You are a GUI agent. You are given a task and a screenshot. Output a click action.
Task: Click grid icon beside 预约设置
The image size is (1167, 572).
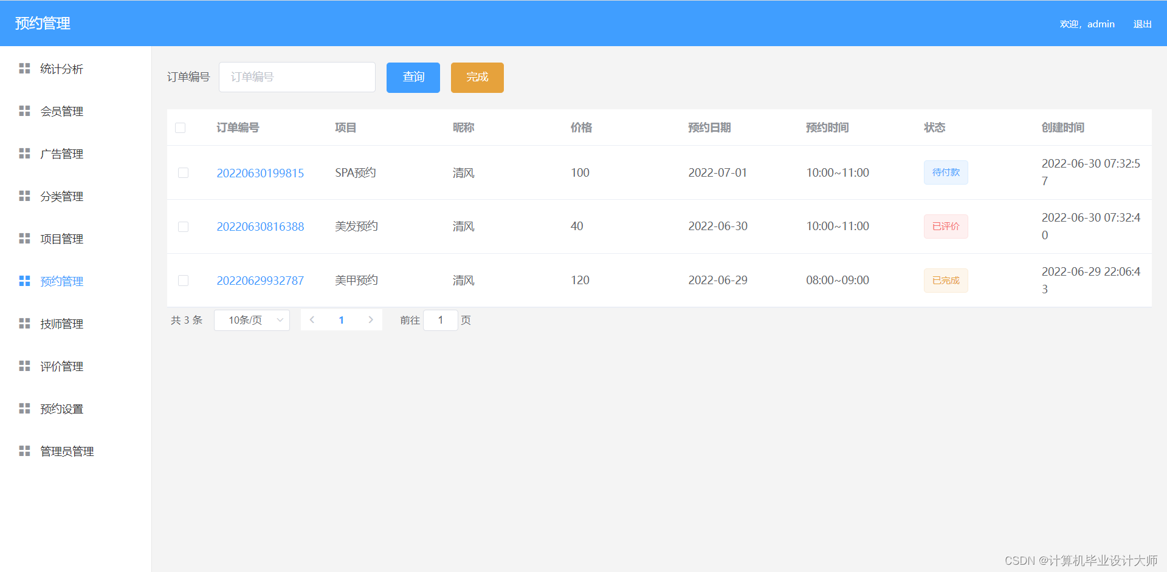pos(24,409)
